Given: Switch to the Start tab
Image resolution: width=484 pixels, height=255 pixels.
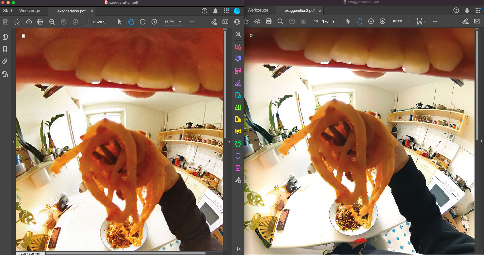Looking at the screenshot, I should (x=8, y=11).
